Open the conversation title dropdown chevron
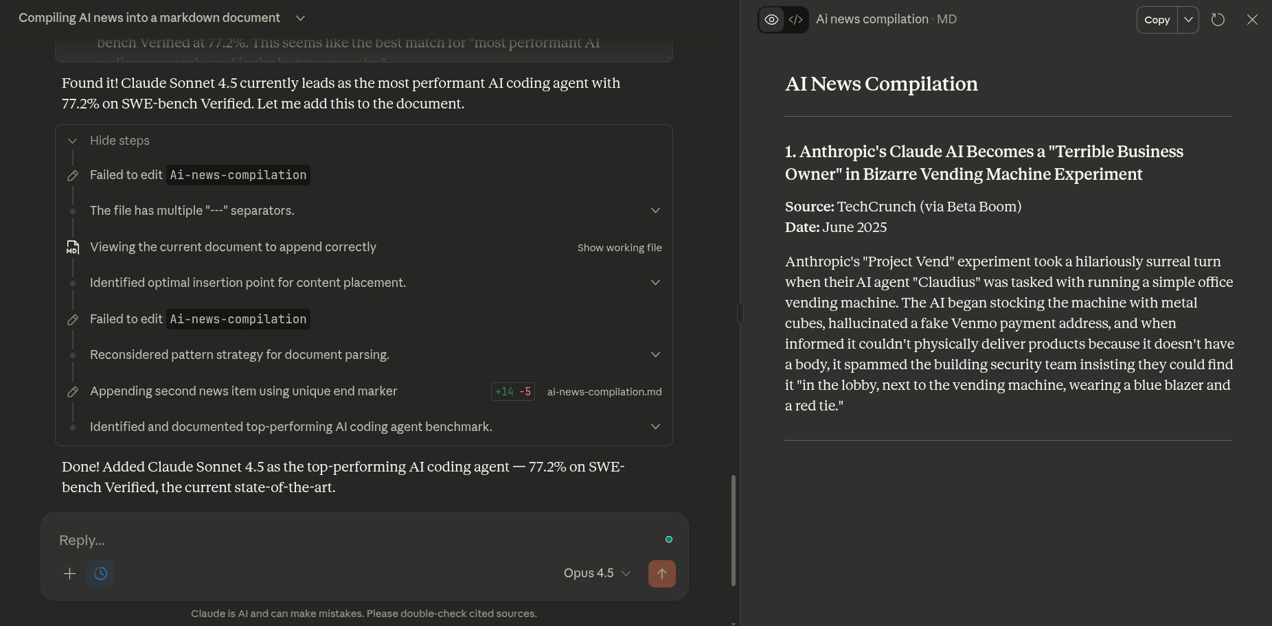 click(x=300, y=18)
